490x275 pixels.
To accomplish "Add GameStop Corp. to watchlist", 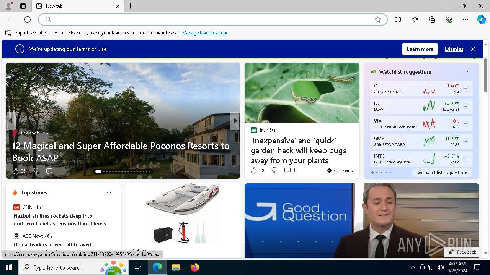I will pyautogui.click(x=465, y=141).
